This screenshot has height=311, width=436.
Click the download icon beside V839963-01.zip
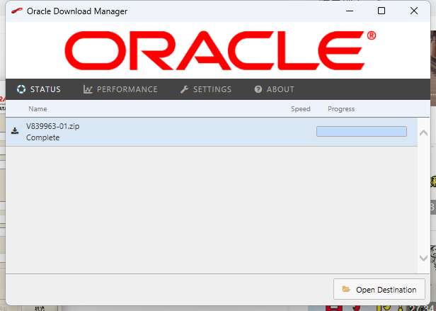(15, 131)
